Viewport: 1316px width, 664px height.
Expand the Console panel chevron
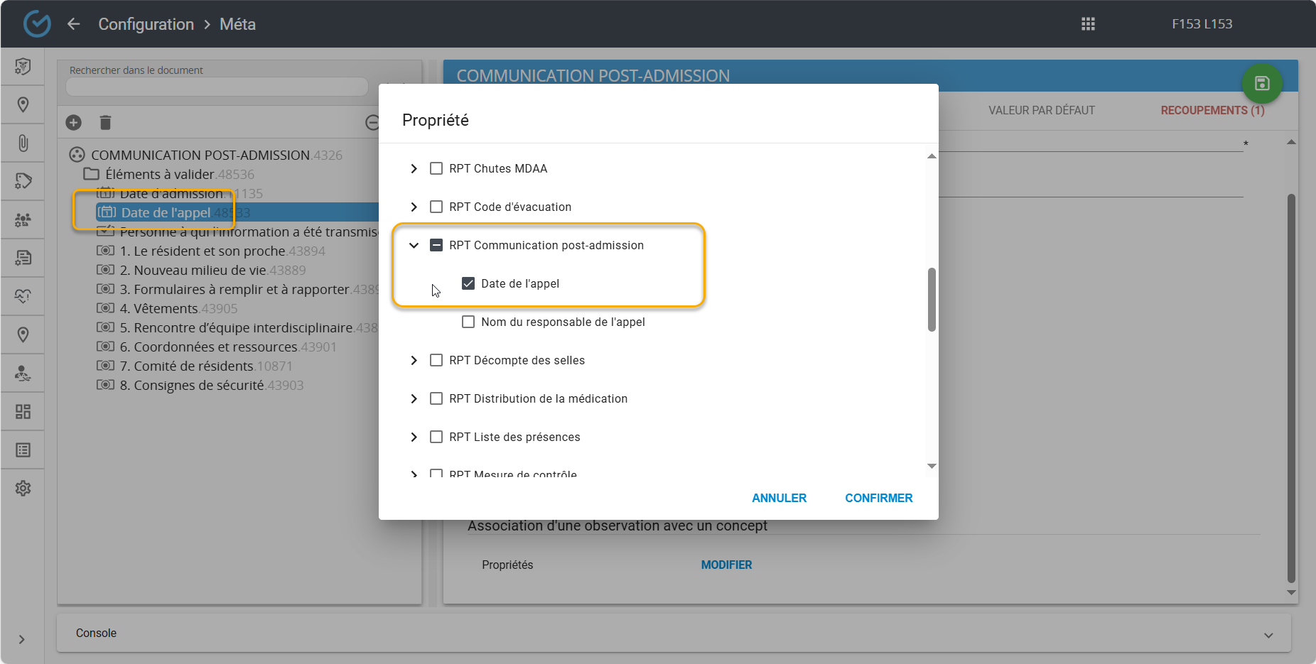coord(1268,635)
